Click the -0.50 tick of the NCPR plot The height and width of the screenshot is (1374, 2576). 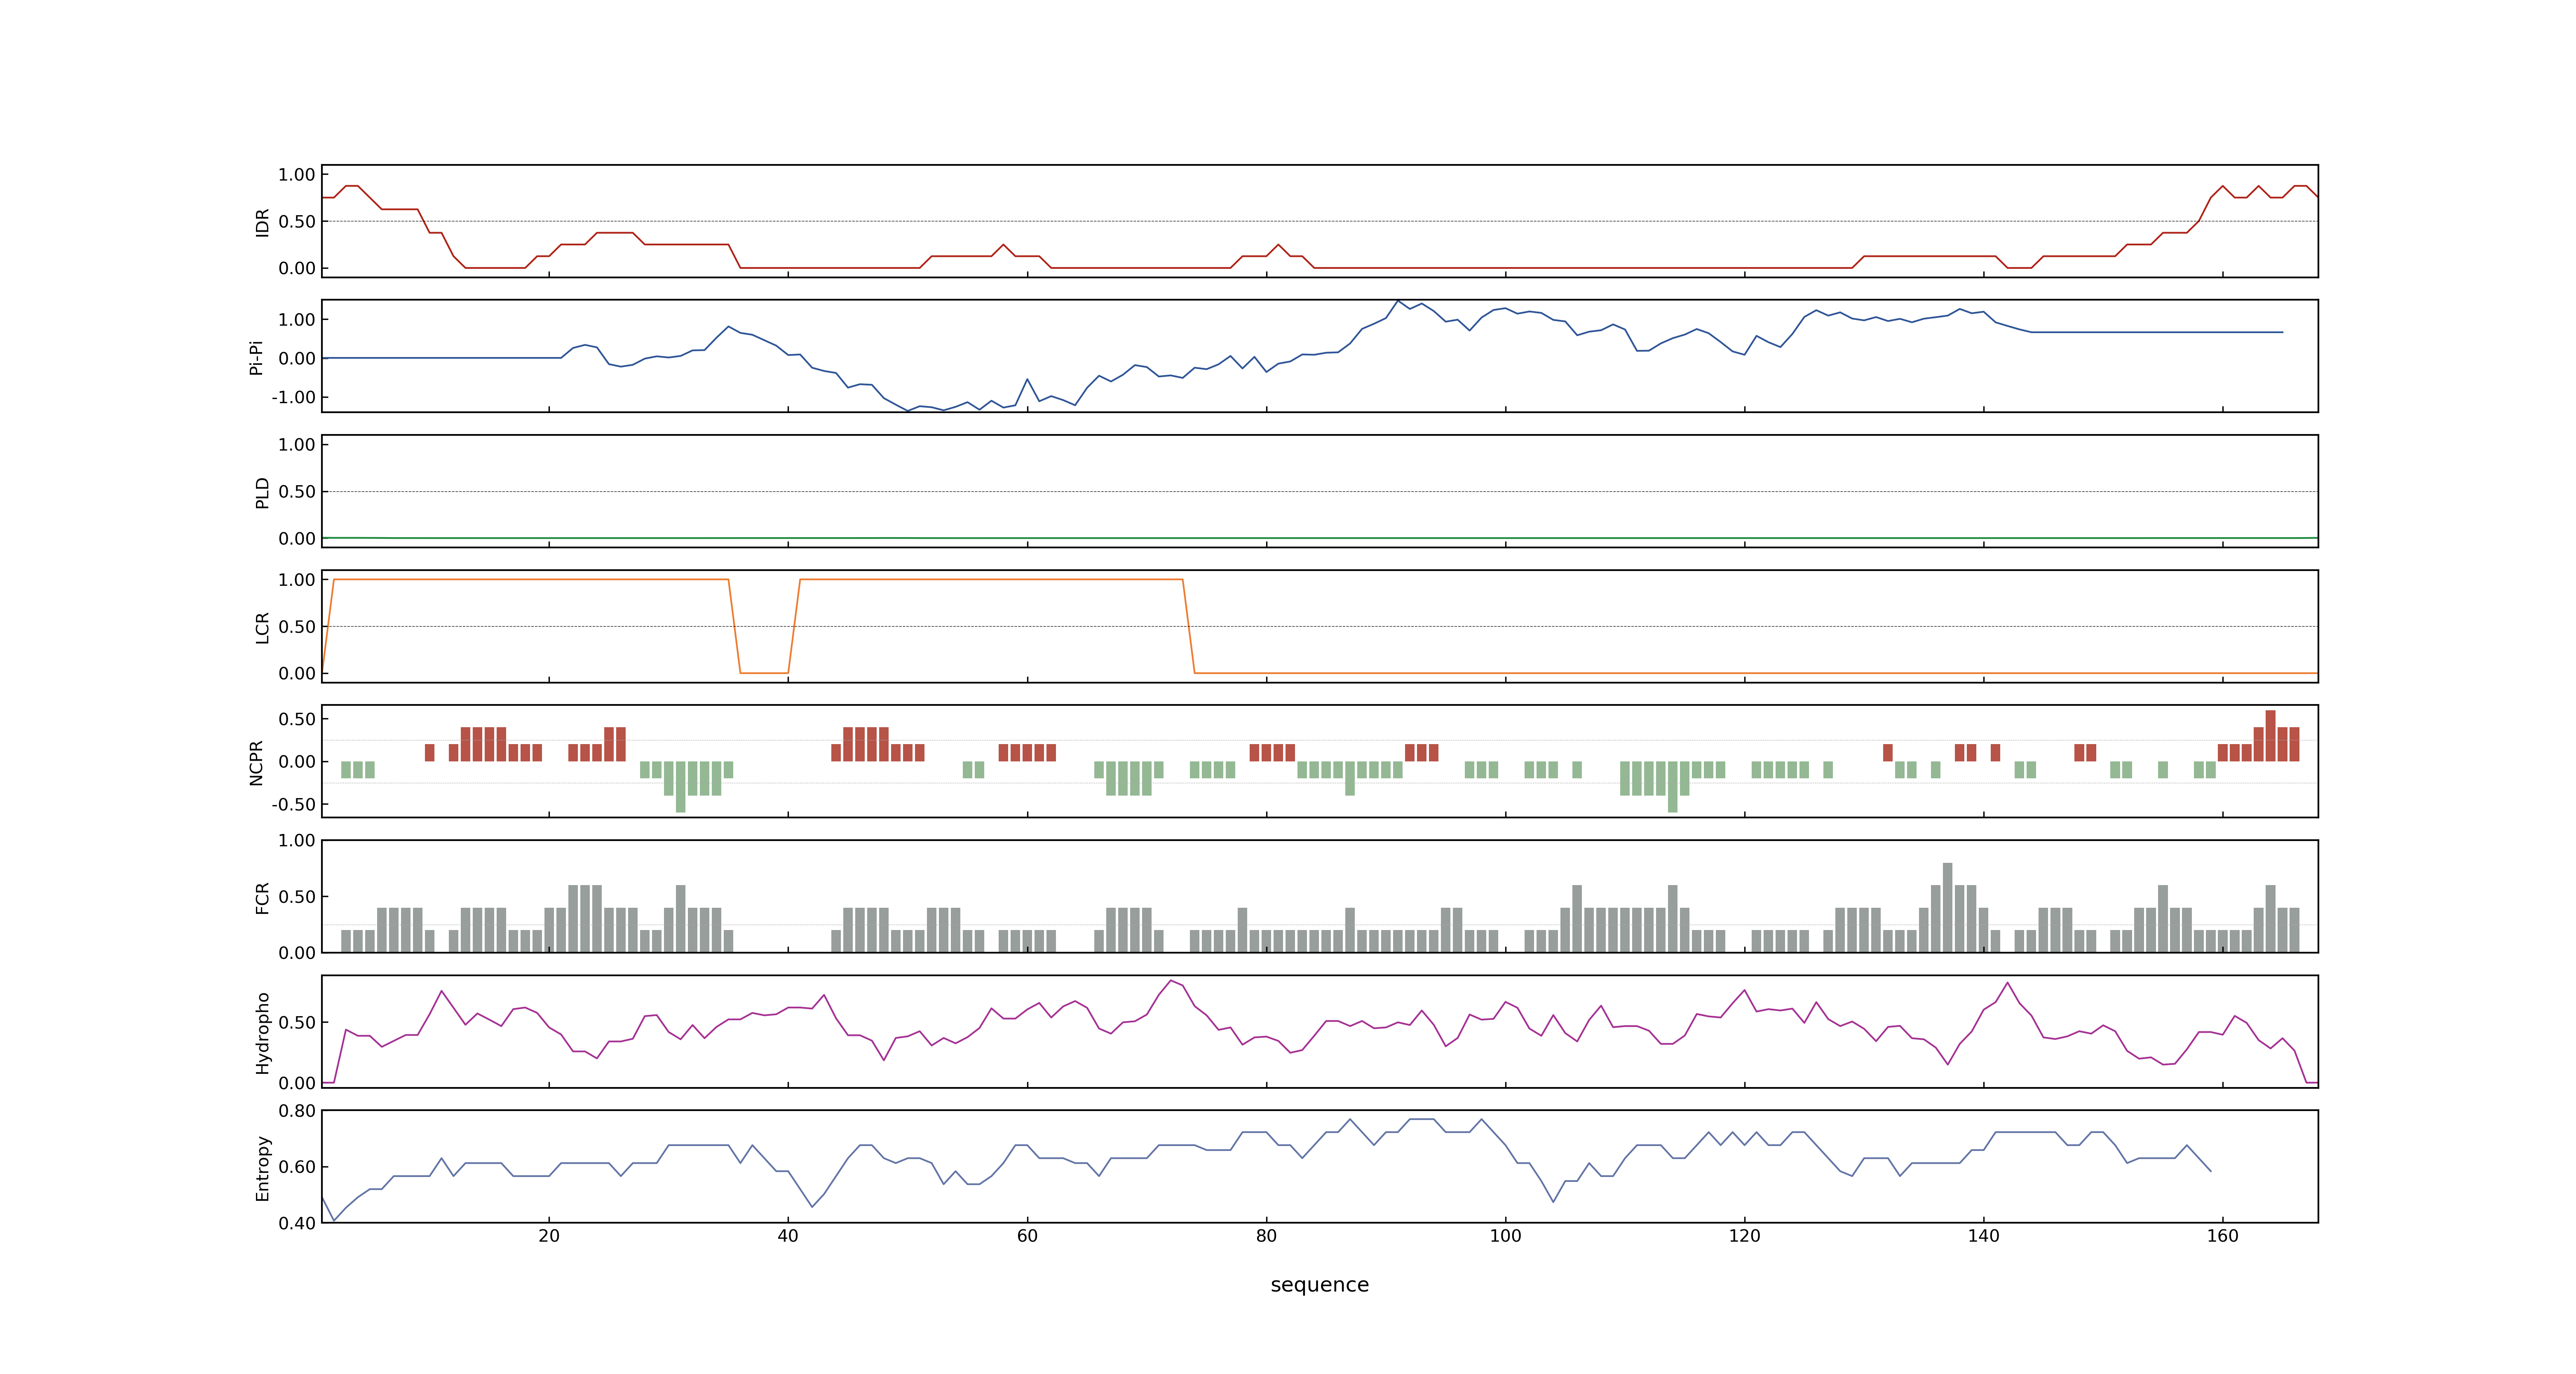tap(294, 805)
